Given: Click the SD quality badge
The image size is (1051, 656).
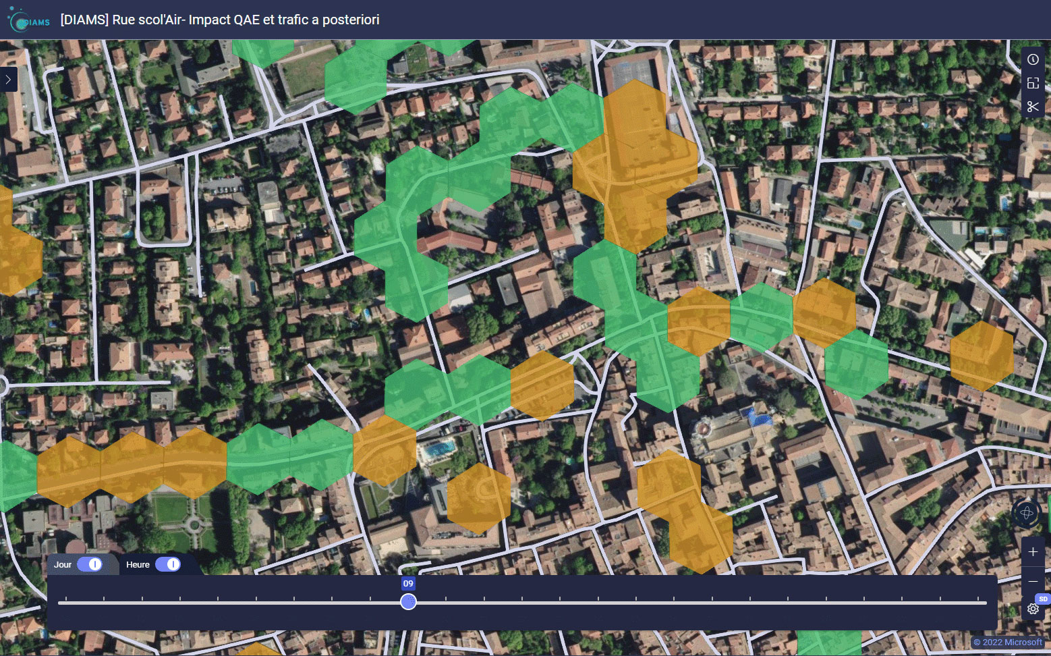Looking at the screenshot, I should (1043, 599).
